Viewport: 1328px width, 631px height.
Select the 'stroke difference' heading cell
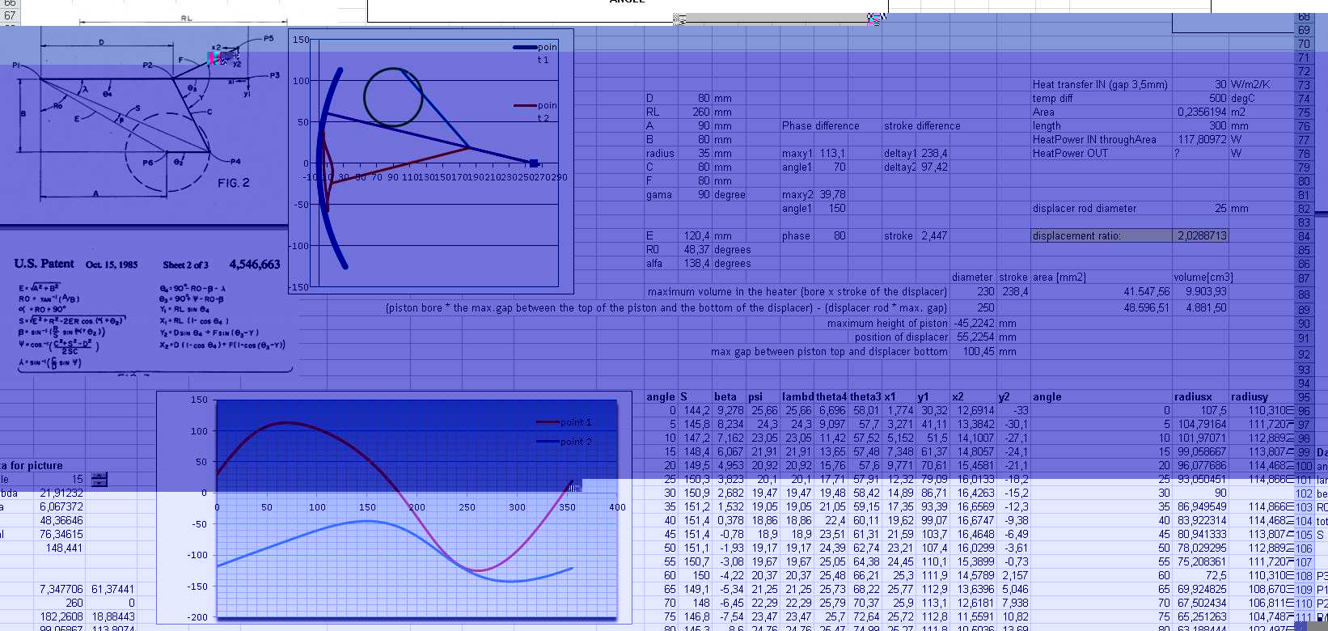click(922, 126)
